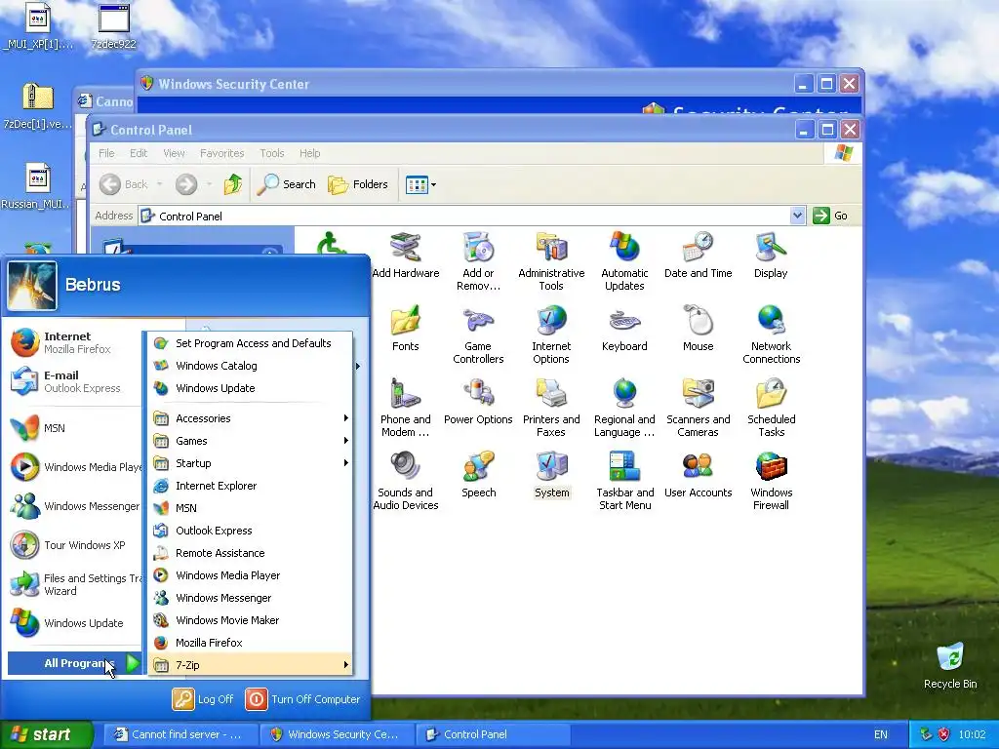
Task: Switch to Windows Security Center taskbar button
Action: point(337,734)
